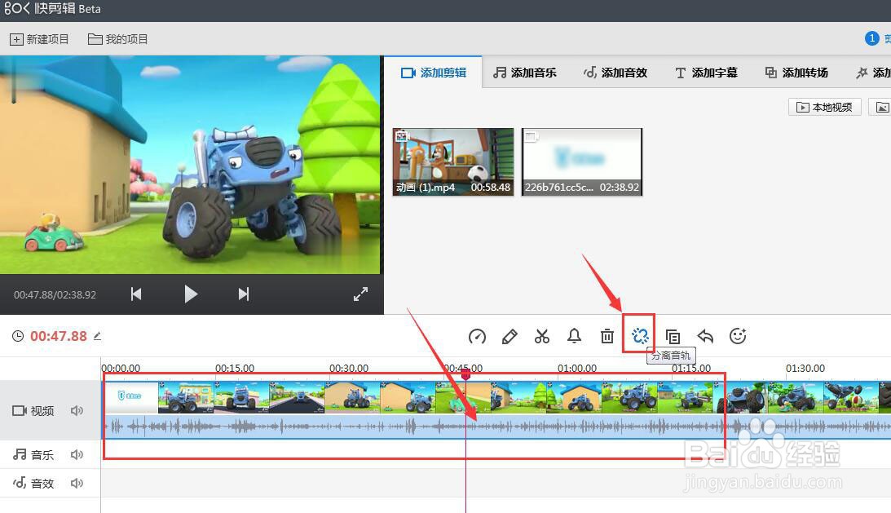This screenshot has height=513, width=891.
Task: Open the 添加转场 tab
Action: point(796,73)
